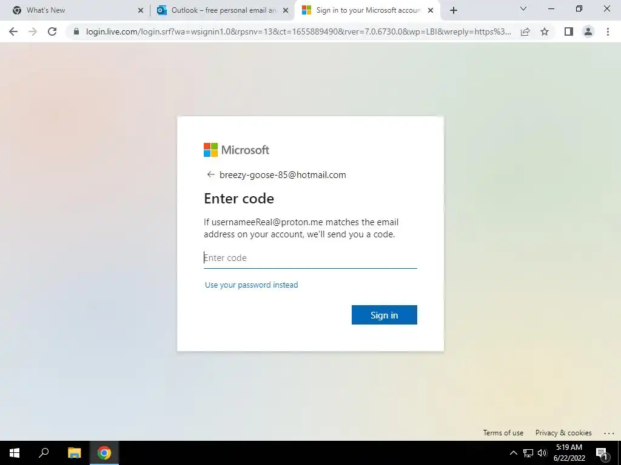Close the What's New tab
Screen dimensions: 621x465
click(141, 10)
